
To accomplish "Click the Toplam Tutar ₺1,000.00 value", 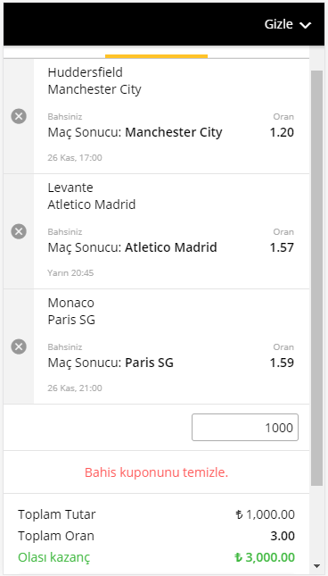I will tap(265, 514).
